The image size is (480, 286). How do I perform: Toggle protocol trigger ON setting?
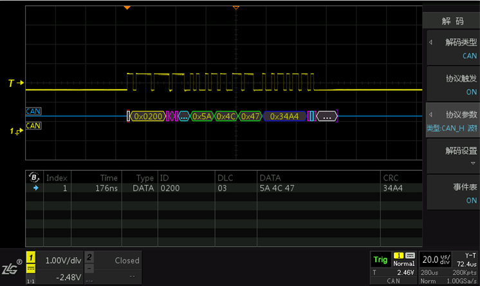(x=453, y=84)
